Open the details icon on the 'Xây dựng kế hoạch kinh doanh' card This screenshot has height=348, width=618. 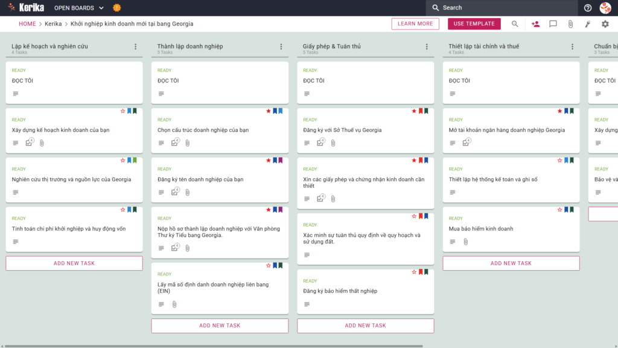coord(15,143)
